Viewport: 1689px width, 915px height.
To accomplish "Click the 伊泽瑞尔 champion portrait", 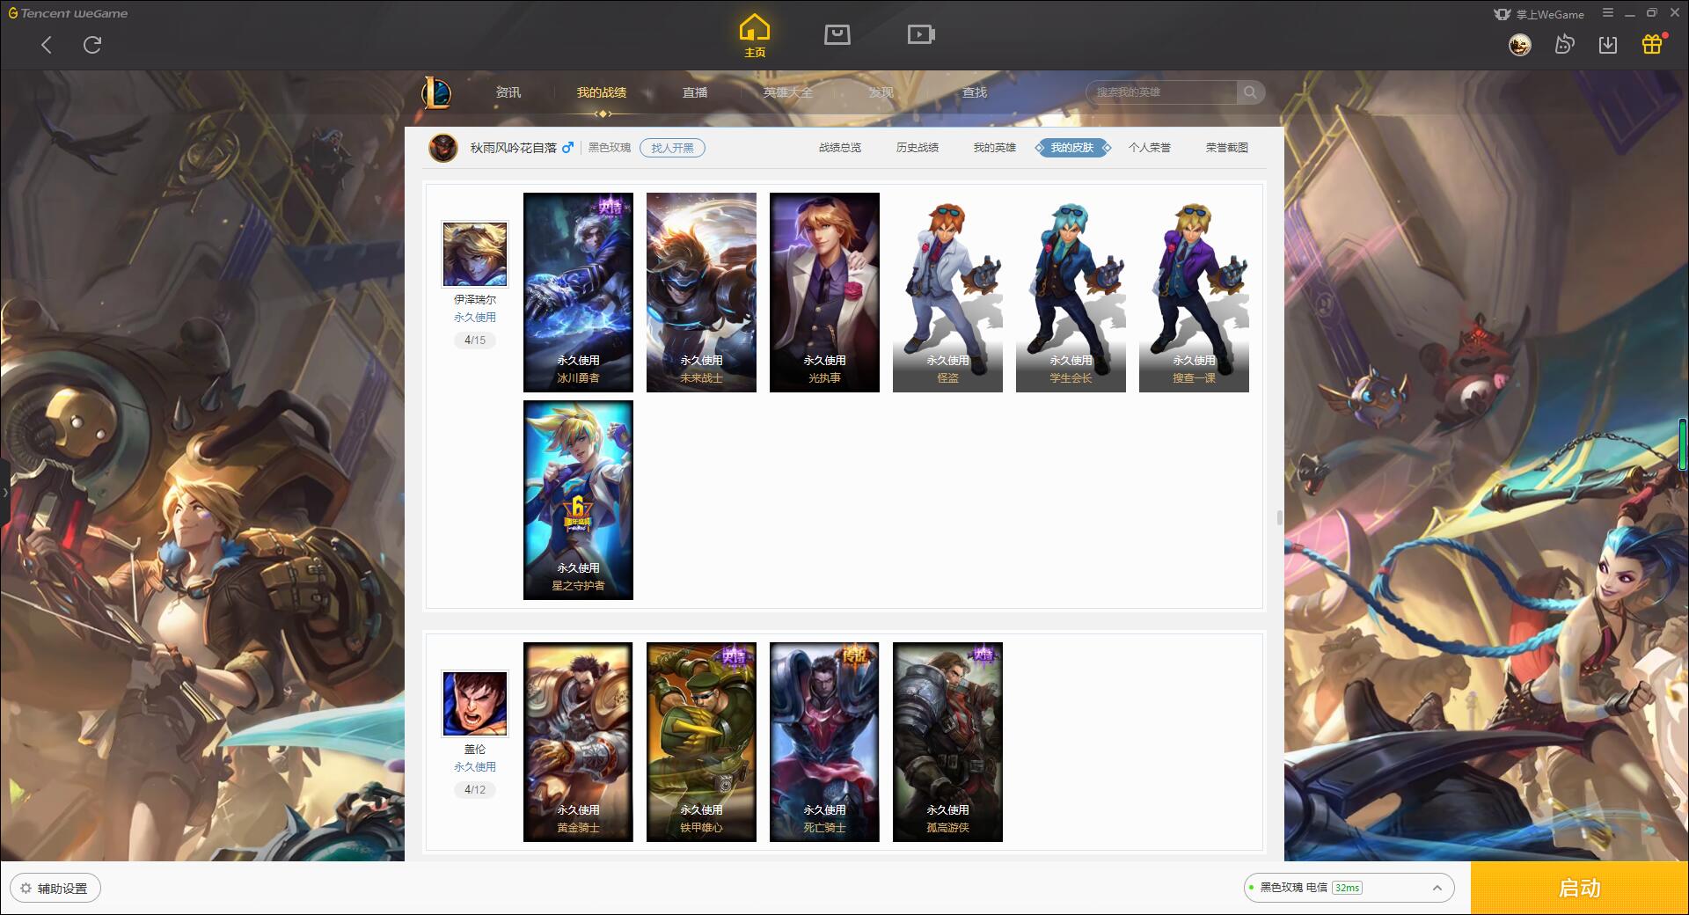I will pyautogui.click(x=475, y=254).
